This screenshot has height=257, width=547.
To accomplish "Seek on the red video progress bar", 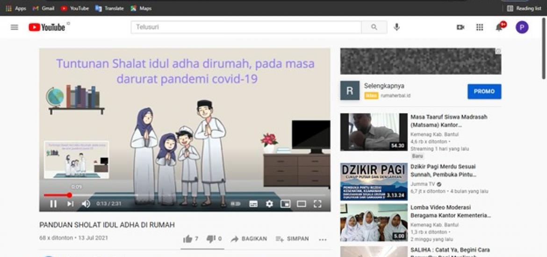I will click(x=184, y=195).
